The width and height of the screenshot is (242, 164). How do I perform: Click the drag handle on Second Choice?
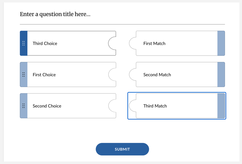(x=24, y=106)
